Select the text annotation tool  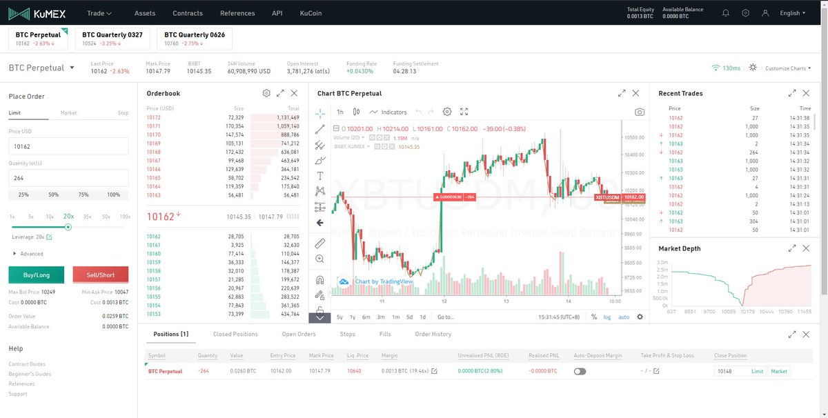click(x=319, y=176)
